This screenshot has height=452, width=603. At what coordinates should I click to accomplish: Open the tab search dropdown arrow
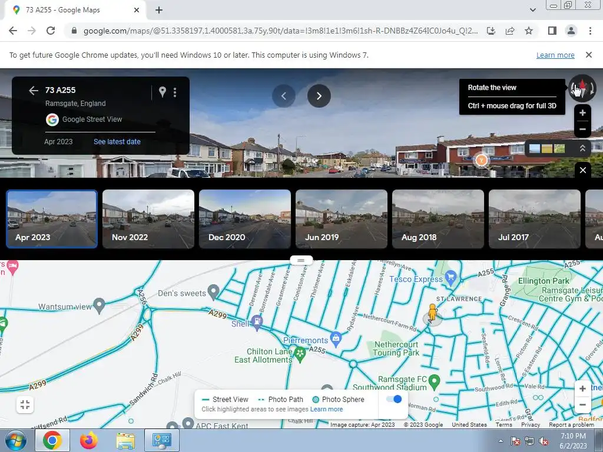532,10
